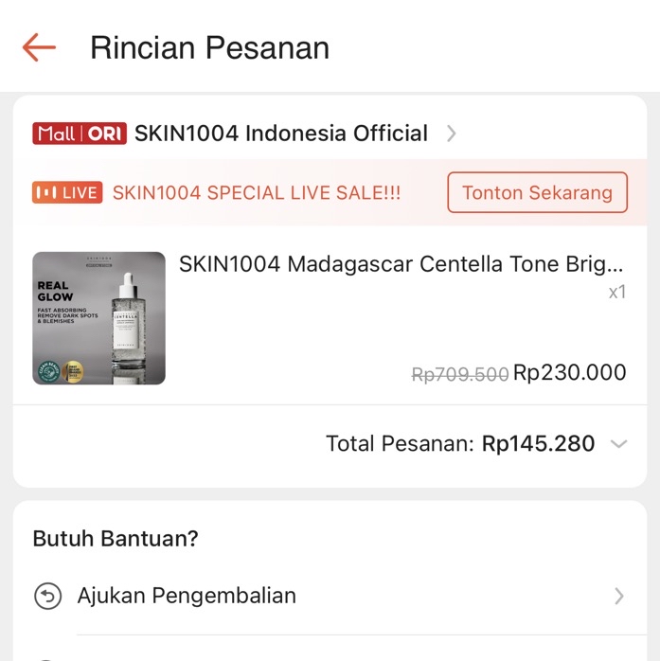Click the x1 quantity label
This screenshot has height=661, width=660.
point(616,293)
